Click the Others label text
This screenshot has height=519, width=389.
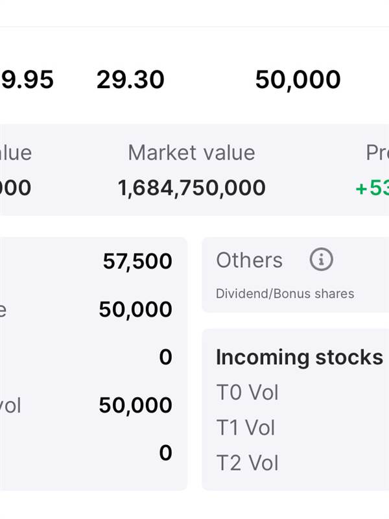click(x=249, y=260)
